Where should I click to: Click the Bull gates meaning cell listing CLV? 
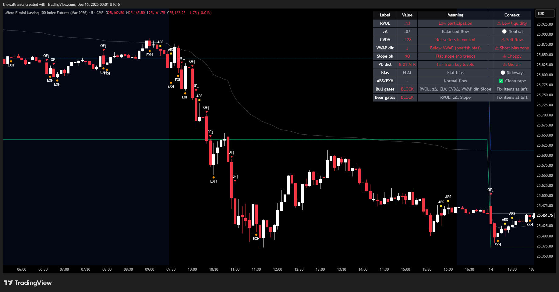(455, 89)
